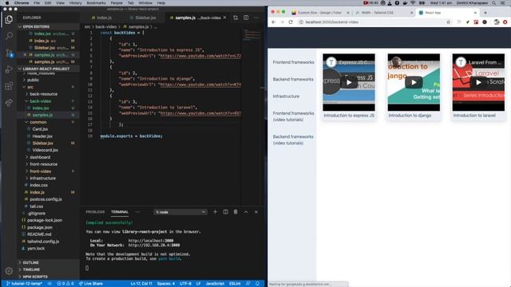Viewport: 511px width, 287px height.
Task: Go back in Chrome browser
Action: (273, 22)
